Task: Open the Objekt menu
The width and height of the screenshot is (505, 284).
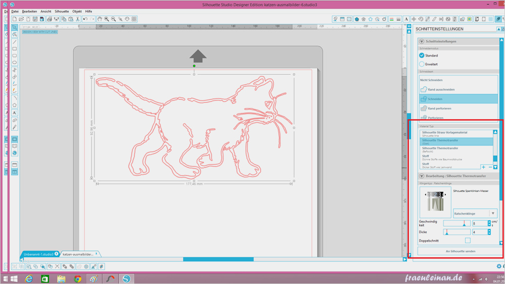Action: 77,11
